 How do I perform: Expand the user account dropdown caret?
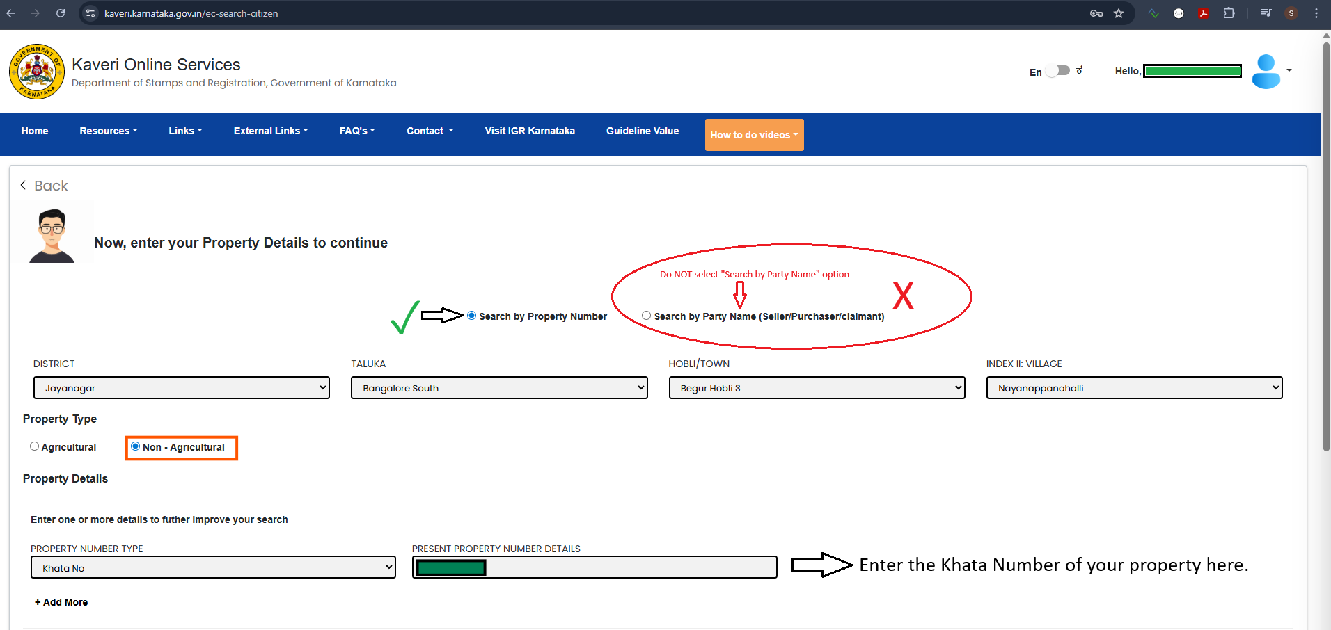point(1289,70)
